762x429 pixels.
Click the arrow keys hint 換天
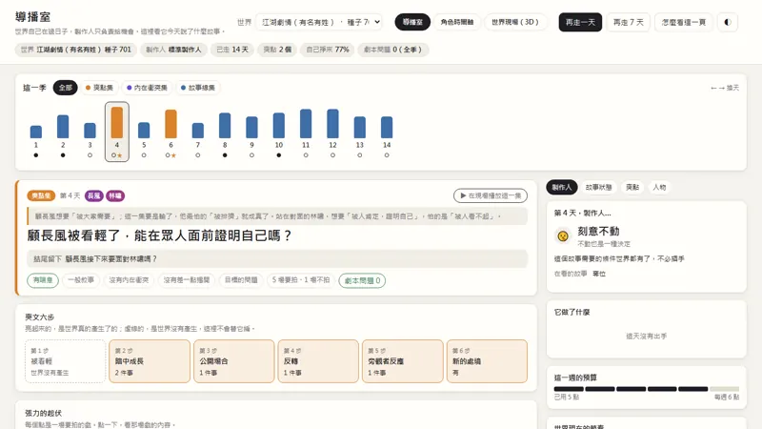click(725, 88)
